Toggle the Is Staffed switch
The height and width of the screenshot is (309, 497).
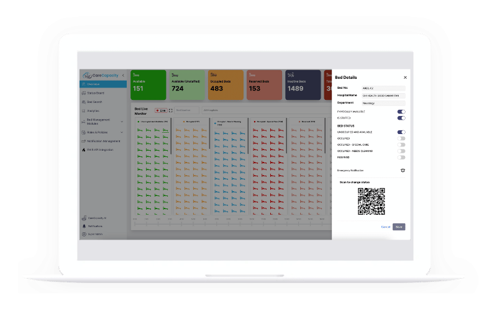(x=401, y=118)
